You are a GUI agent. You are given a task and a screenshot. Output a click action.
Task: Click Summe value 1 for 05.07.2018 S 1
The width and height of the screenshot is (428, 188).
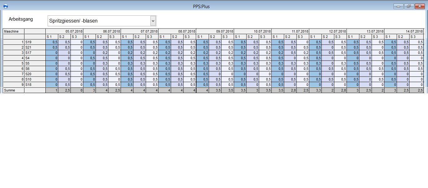pyautogui.click(x=52, y=90)
